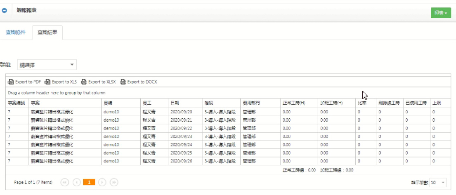Image resolution: width=456 pixels, height=195 pixels.
Task: Open the 群組 dropdown showing 請選擇
Action: (47, 65)
